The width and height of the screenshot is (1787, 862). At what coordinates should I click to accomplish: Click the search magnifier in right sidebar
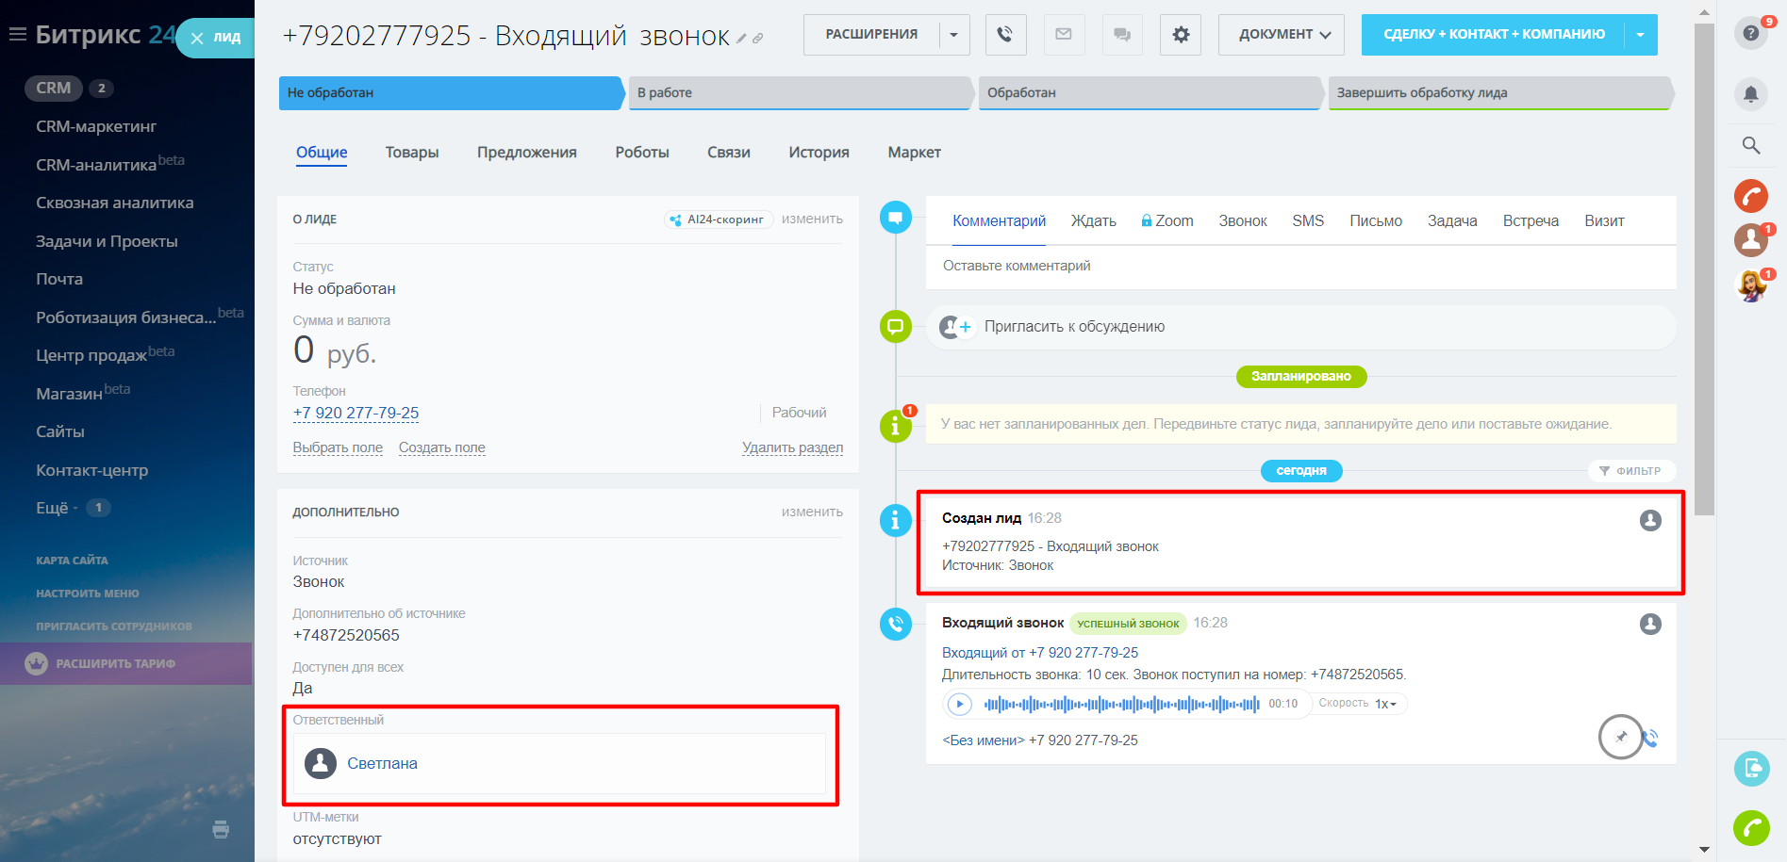pyautogui.click(x=1751, y=145)
